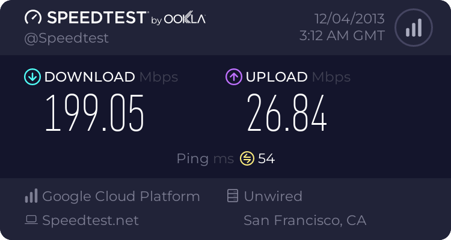The height and width of the screenshot is (240, 451).
Task: Click the OOKLA brand name
Action: click(x=185, y=19)
